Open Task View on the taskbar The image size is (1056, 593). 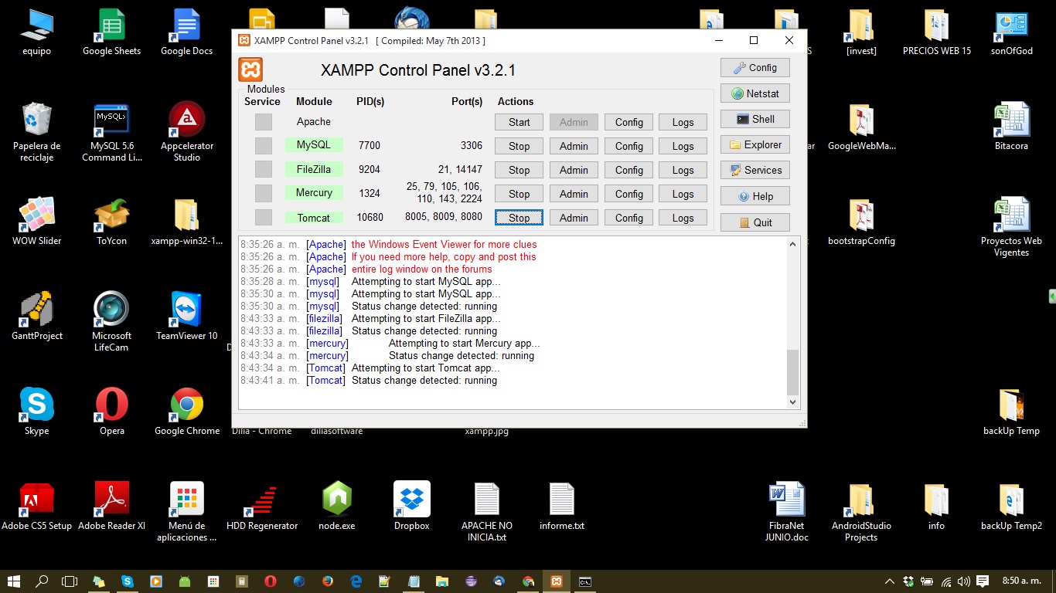(x=70, y=581)
